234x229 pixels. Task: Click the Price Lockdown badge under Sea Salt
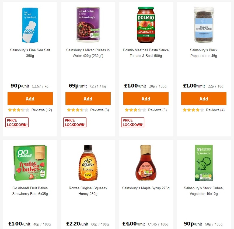(x=17, y=122)
